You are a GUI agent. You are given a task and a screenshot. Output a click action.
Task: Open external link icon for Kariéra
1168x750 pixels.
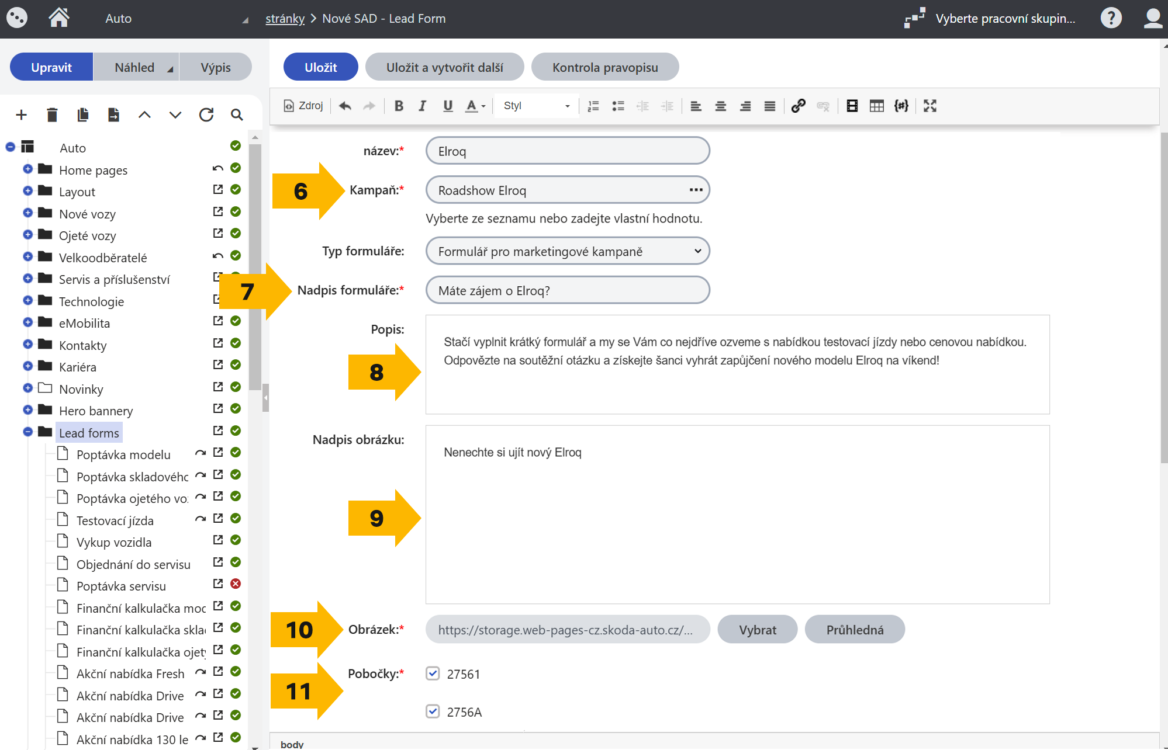tap(218, 364)
